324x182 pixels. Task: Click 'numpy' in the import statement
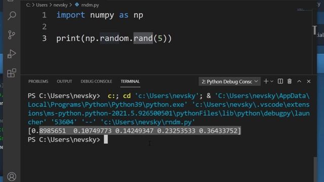(x=102, y=16)
